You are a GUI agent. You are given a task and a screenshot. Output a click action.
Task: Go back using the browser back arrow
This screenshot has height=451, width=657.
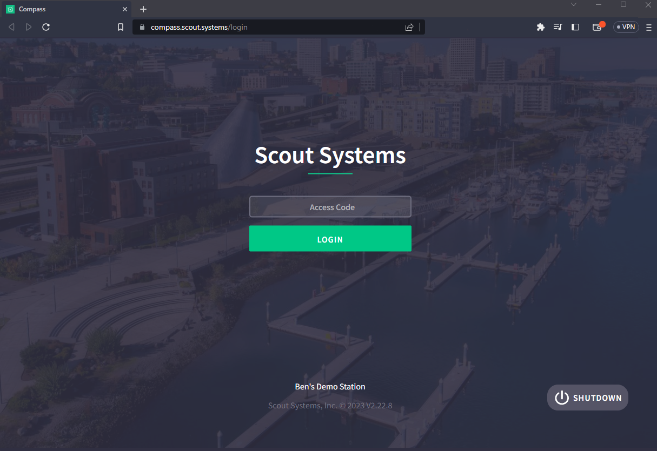[x=11, y=27]
